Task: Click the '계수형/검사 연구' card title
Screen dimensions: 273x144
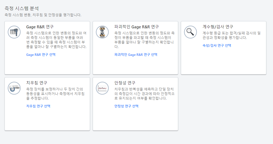Action: point(218,27)
